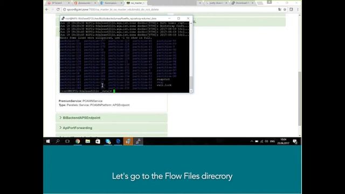Viewport: 345px width, 194px height.
Task: Check battery status tray icon
Action: coord(257,141)
